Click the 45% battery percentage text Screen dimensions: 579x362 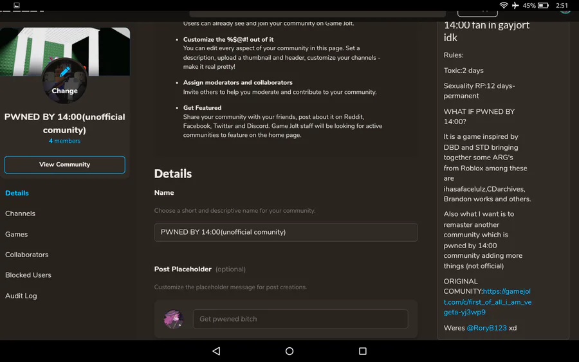(x=529, y=6)
